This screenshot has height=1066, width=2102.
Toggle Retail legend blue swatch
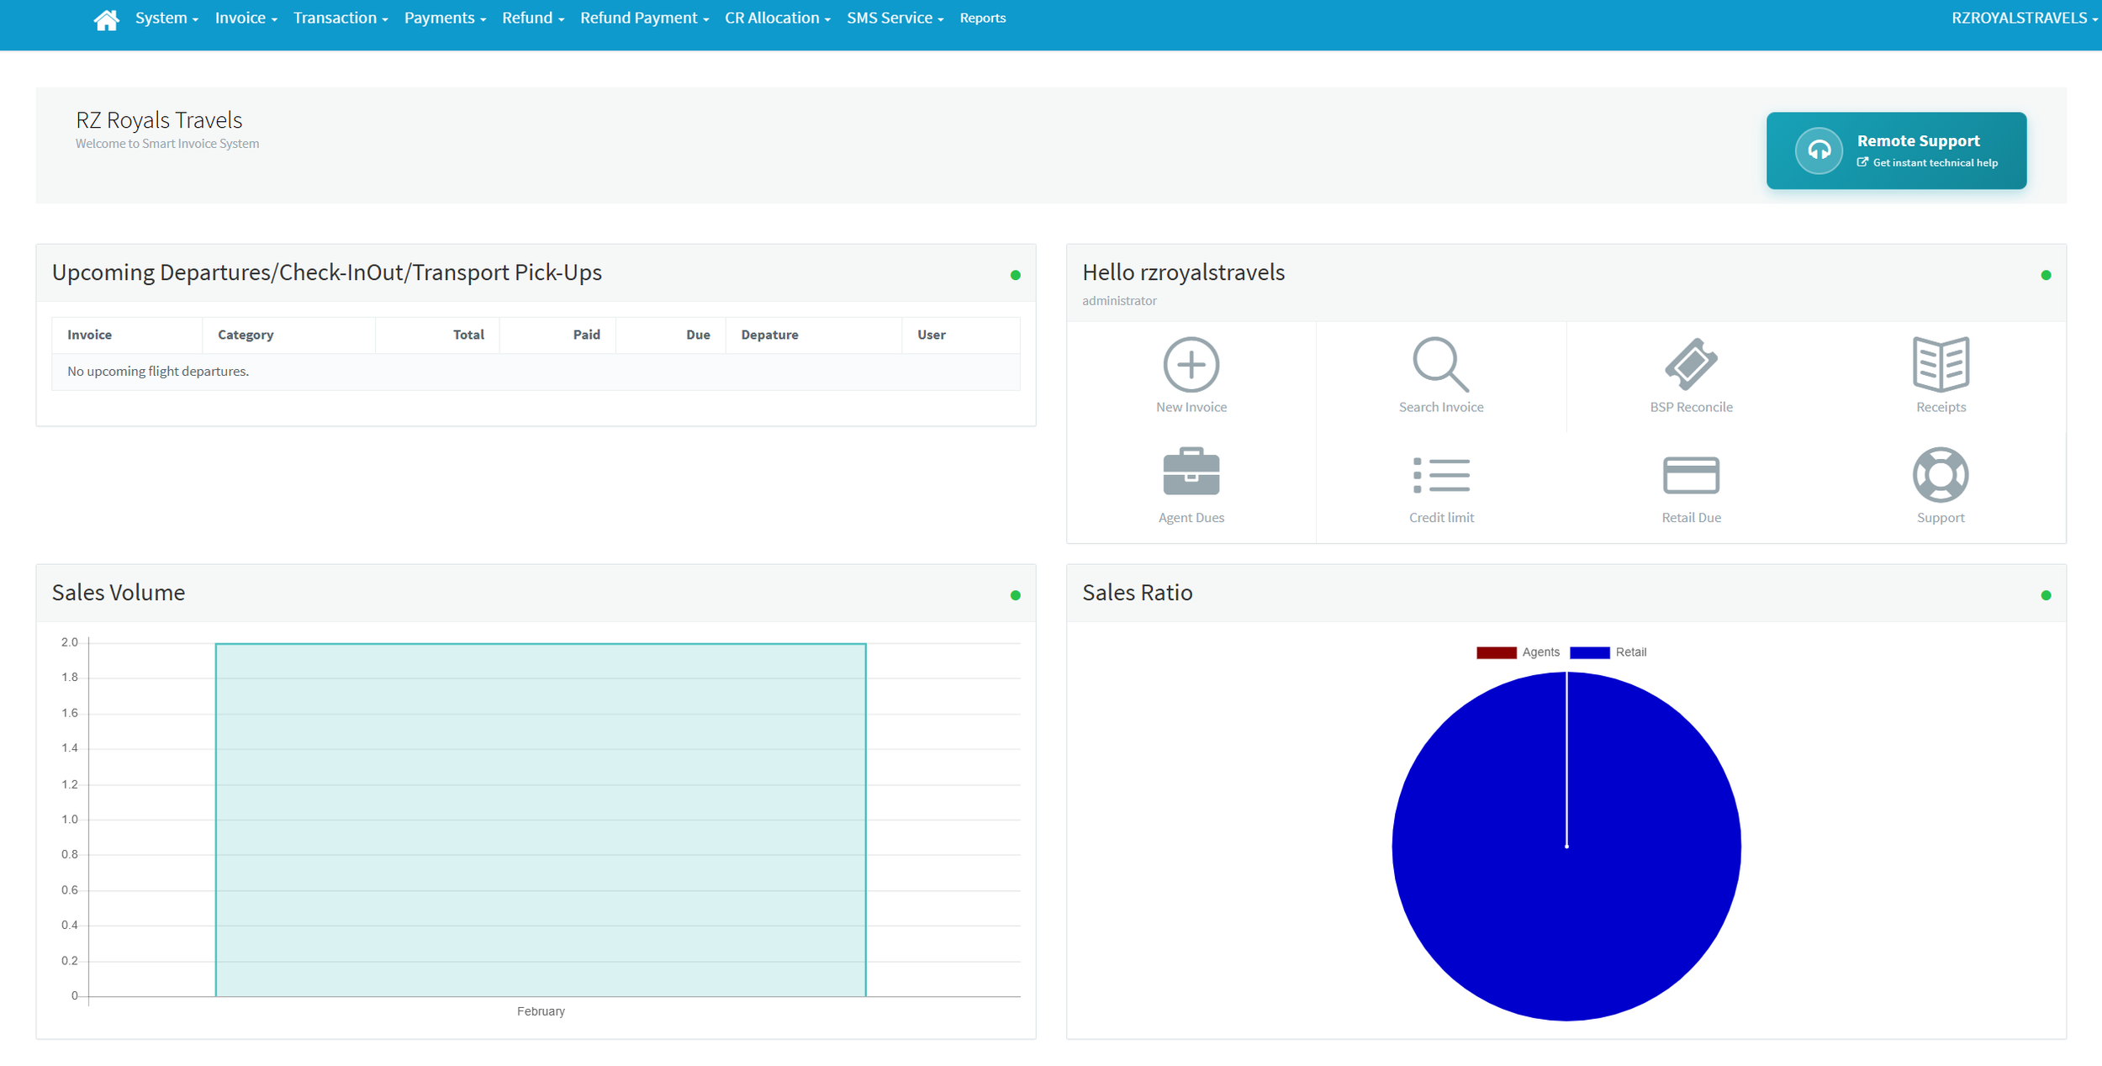click(x=1589, y=652)
